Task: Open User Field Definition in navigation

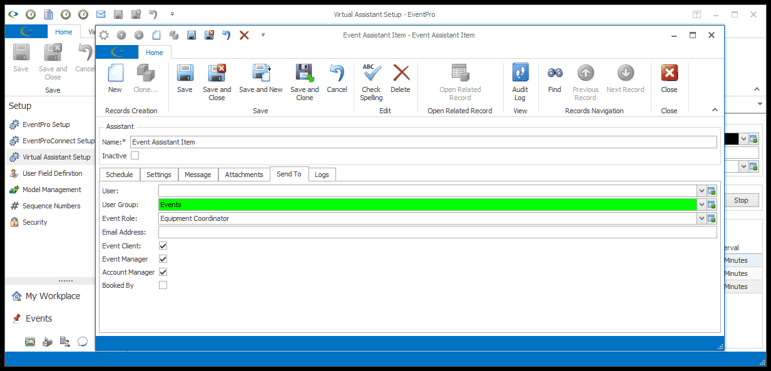Action: point(46,173)
